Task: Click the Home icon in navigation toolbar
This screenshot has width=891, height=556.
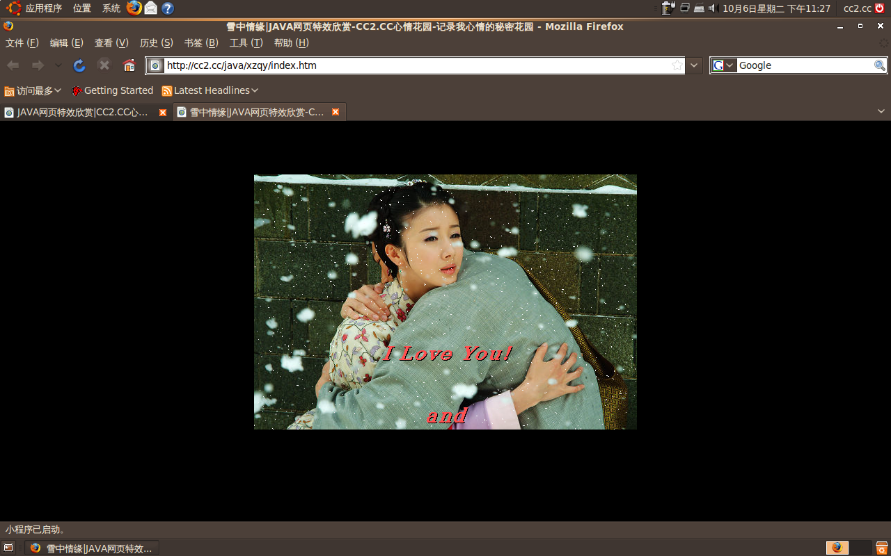Action: pyautogui.click(x=129, y=65)
